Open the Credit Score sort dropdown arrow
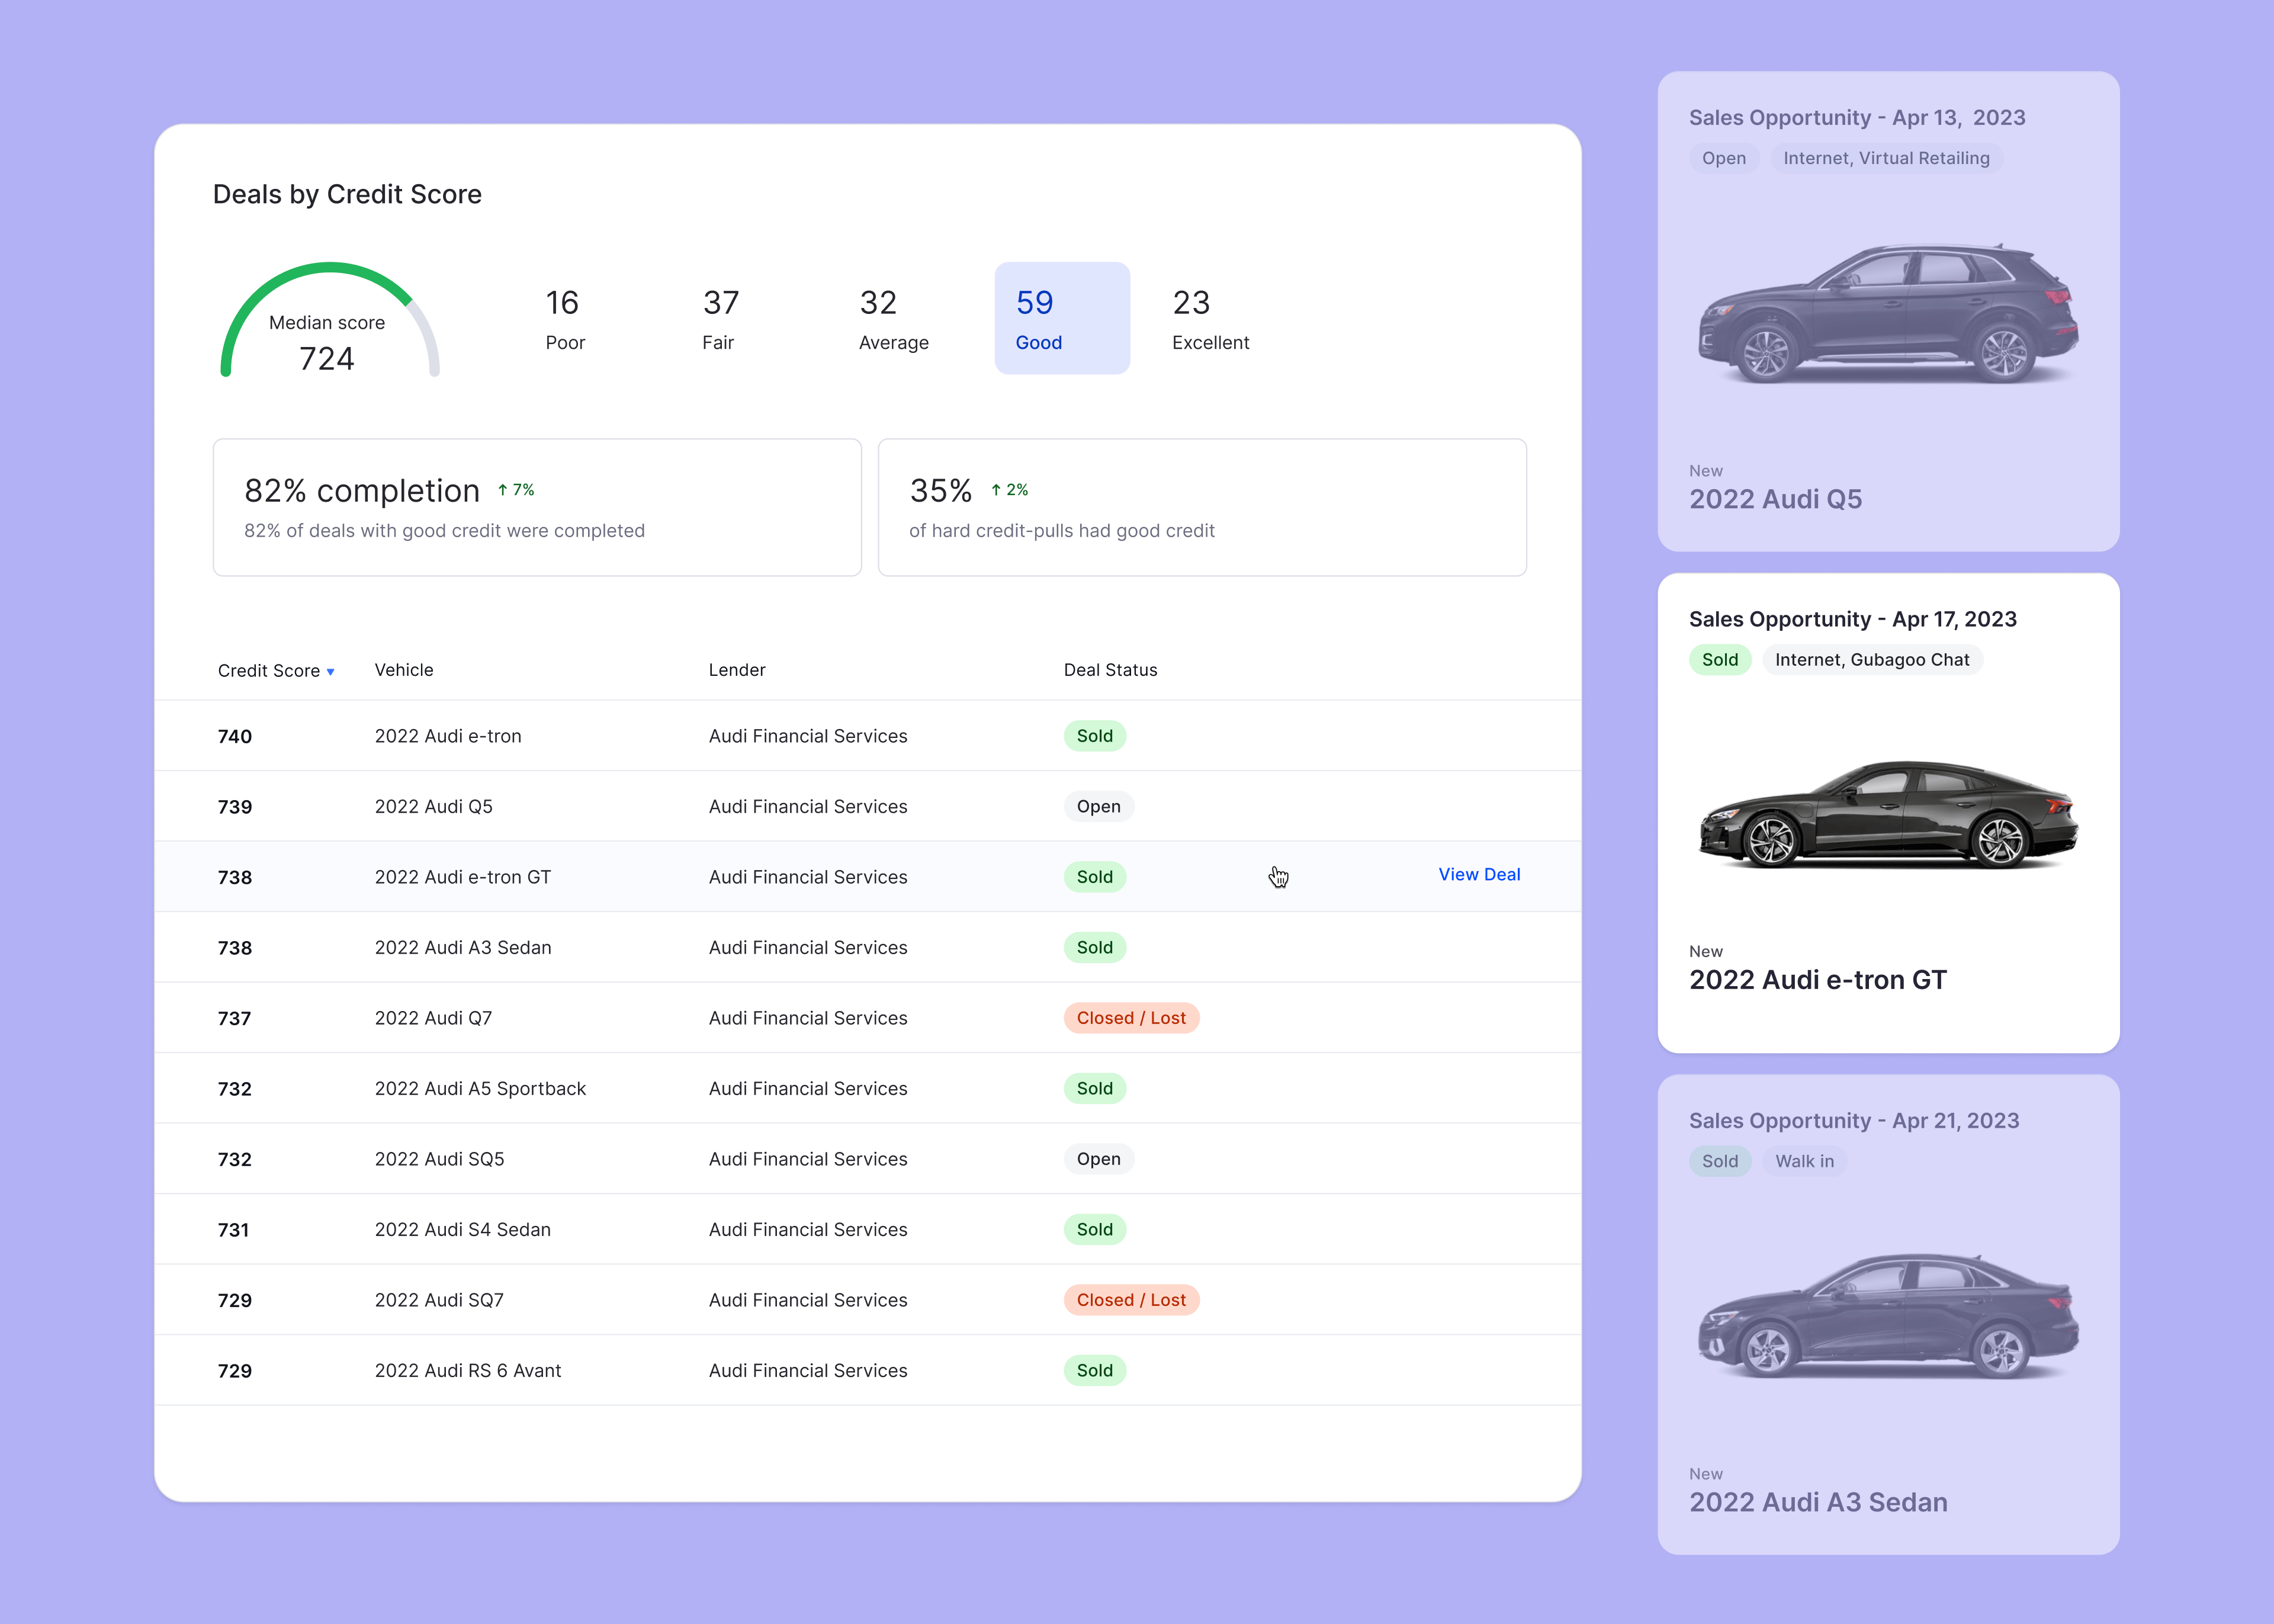 [x=330, y=671]
